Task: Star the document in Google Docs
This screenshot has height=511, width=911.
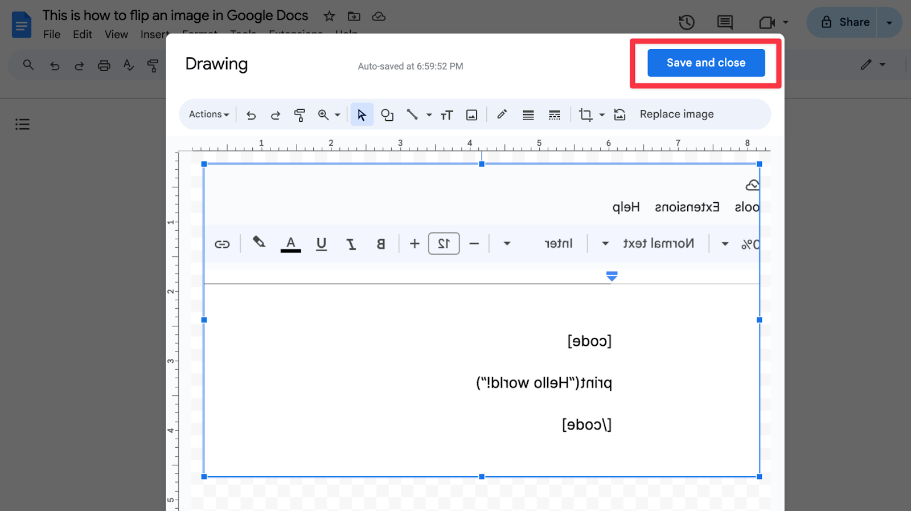Action: (x=329, y=17)
